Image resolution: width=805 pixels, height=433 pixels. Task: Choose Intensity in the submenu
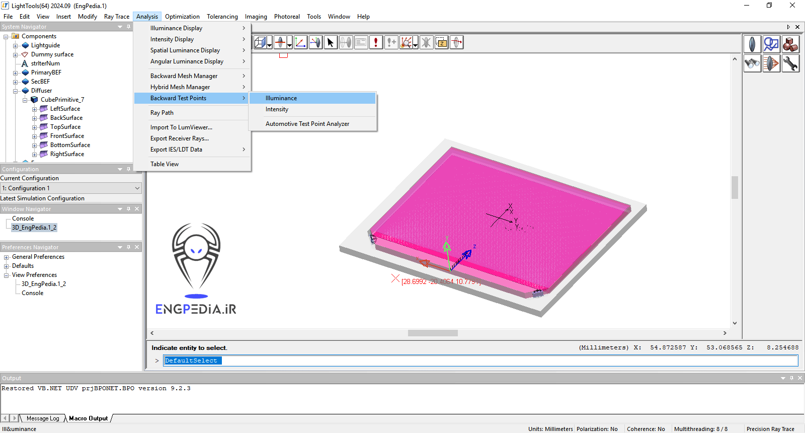tap(312, 109)
